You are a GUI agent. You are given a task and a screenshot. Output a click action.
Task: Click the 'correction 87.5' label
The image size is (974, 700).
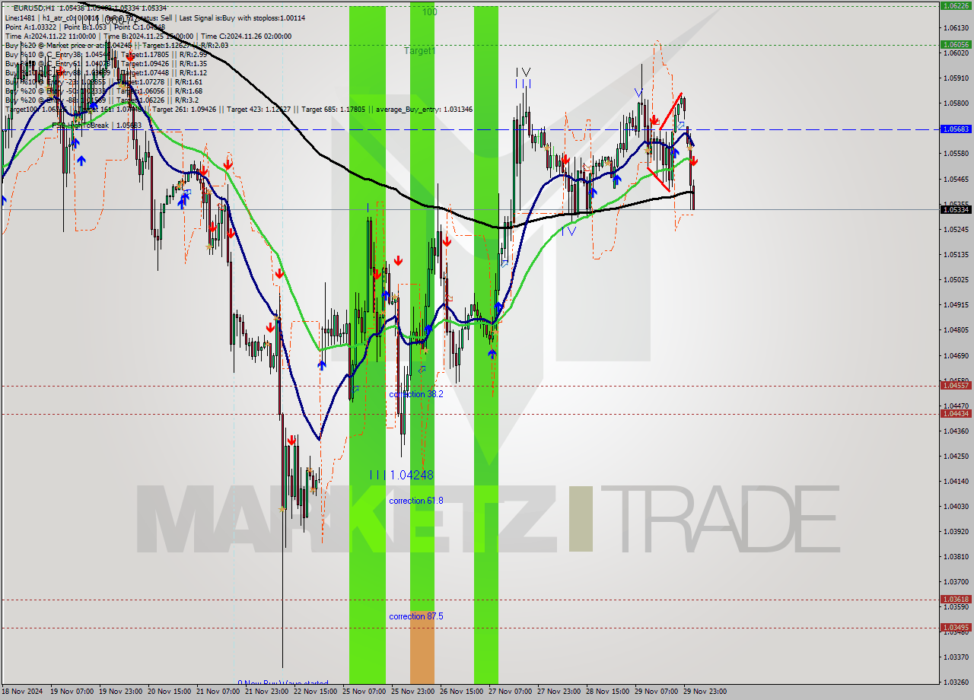(415, 616)
